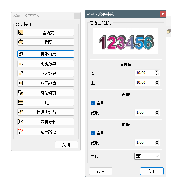Click the 轮廓 宽度 value field
This screenshot has height=180, width=171.
click(x=145, y=143)
